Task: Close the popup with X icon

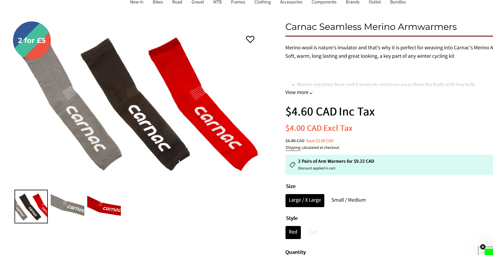Action: (483, 247)
